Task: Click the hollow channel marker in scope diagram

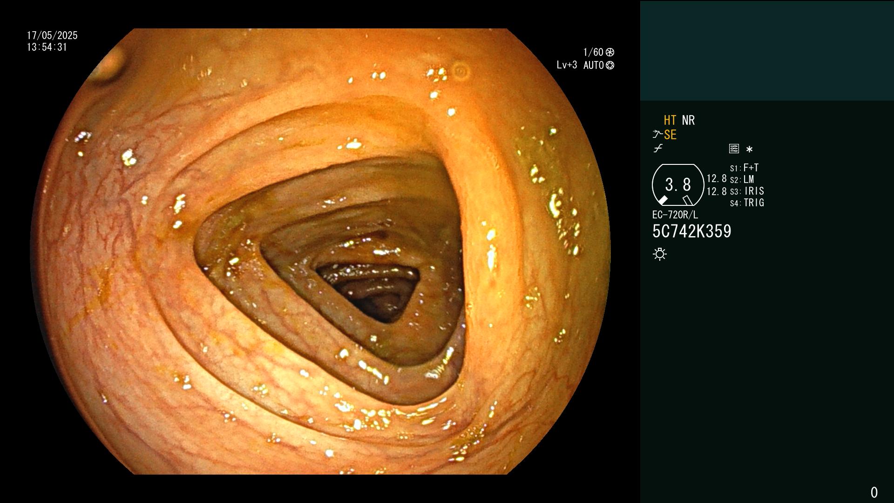Action: [x=688, y=200]
